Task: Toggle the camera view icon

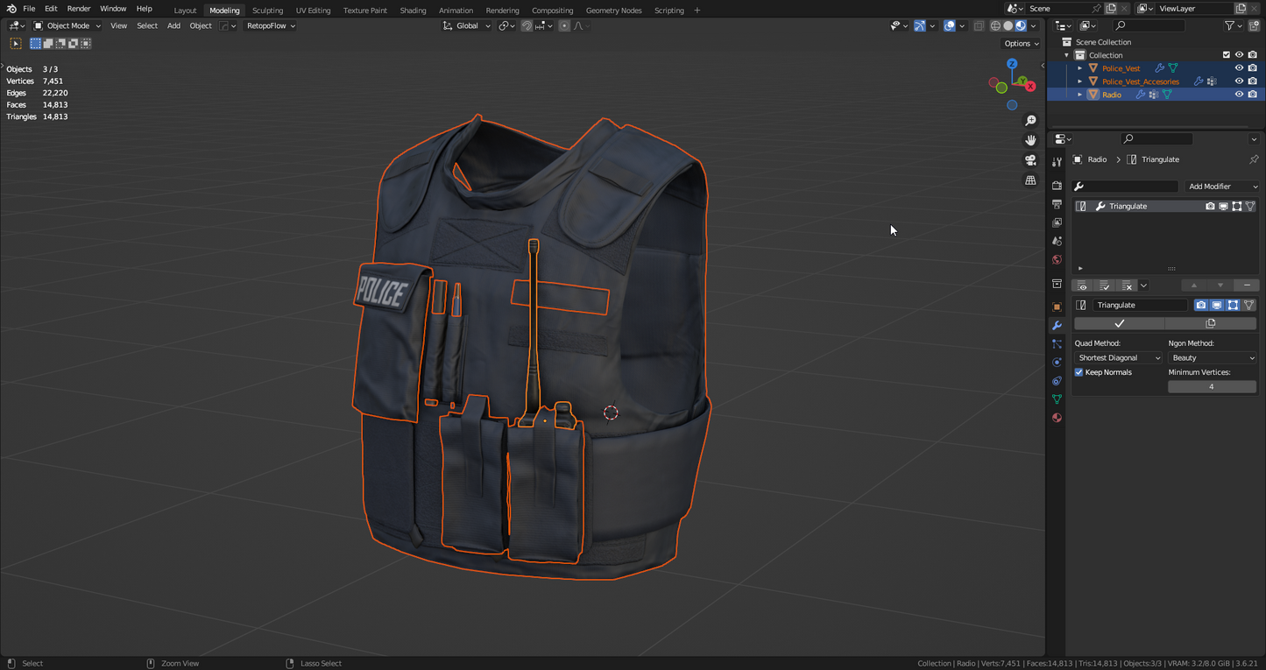Action: coord(1030,160)
